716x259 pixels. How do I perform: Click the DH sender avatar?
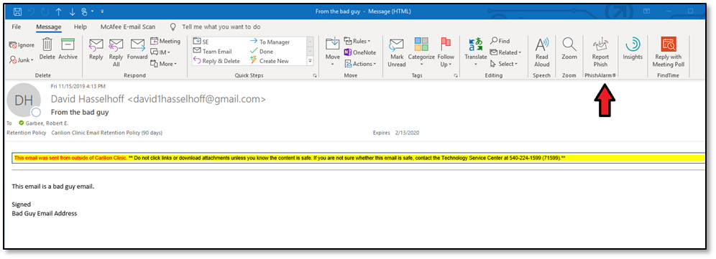pos(24,100)
